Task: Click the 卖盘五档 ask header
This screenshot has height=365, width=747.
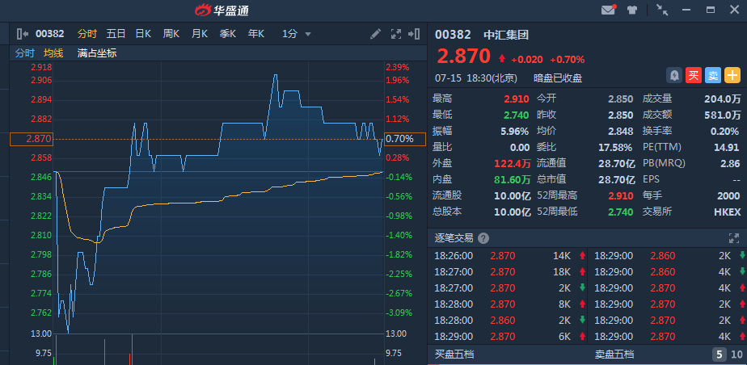Action: 614,355
